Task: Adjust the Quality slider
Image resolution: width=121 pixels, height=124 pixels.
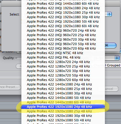Action: [x=18, y=58]
